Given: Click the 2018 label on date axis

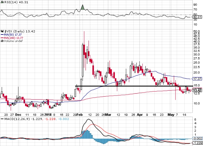Looking at the screenshot, I should pos(48,115).
